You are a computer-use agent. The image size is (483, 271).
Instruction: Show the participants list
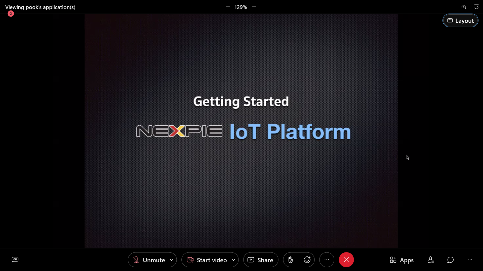pyautogui.click(x=431, y=260)
